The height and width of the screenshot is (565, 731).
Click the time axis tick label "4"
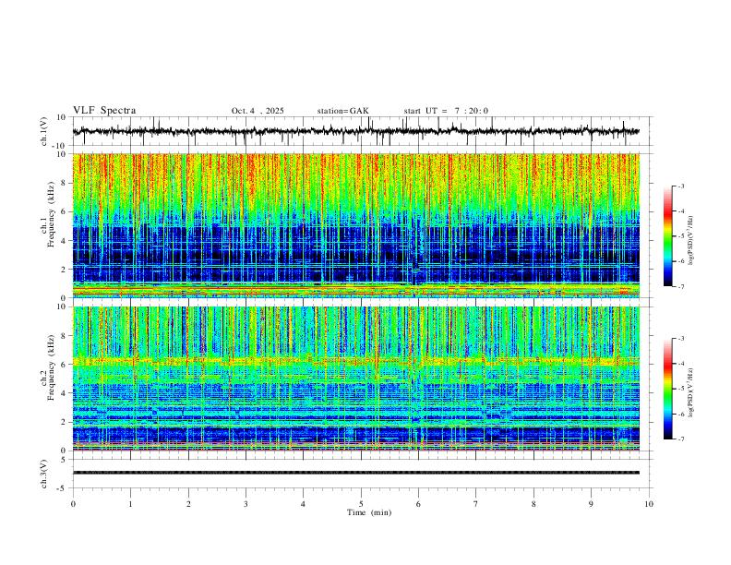[x=304, y=504]
